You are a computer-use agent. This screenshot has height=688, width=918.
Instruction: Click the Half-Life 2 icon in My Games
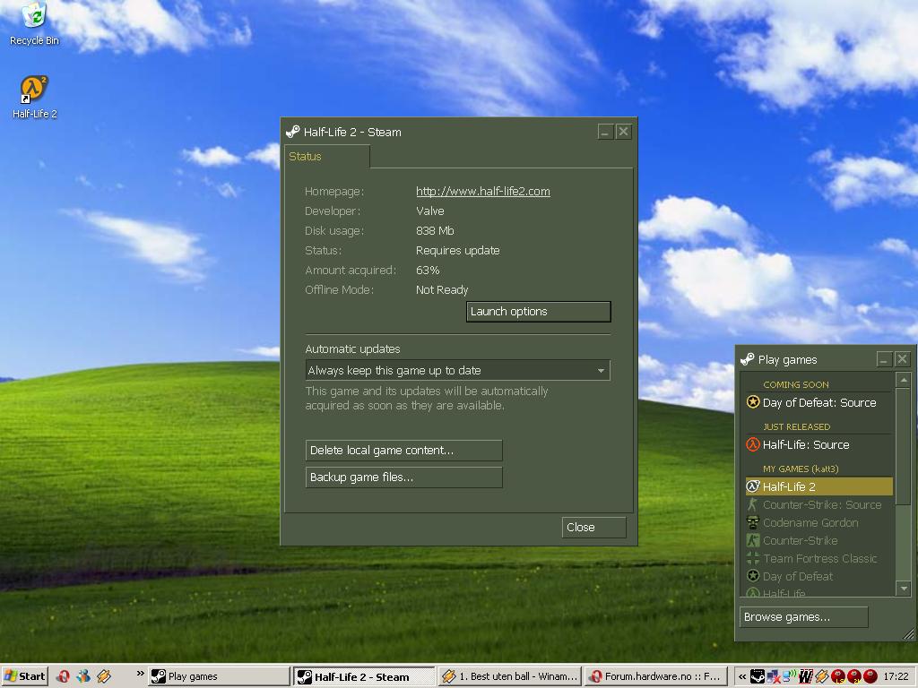(753, 486)
